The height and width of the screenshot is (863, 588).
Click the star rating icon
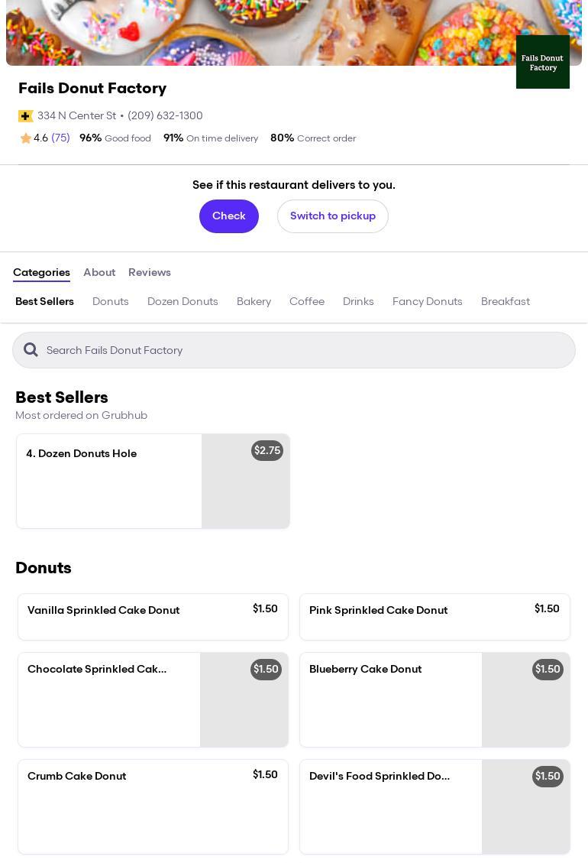(x=26, y=138)
